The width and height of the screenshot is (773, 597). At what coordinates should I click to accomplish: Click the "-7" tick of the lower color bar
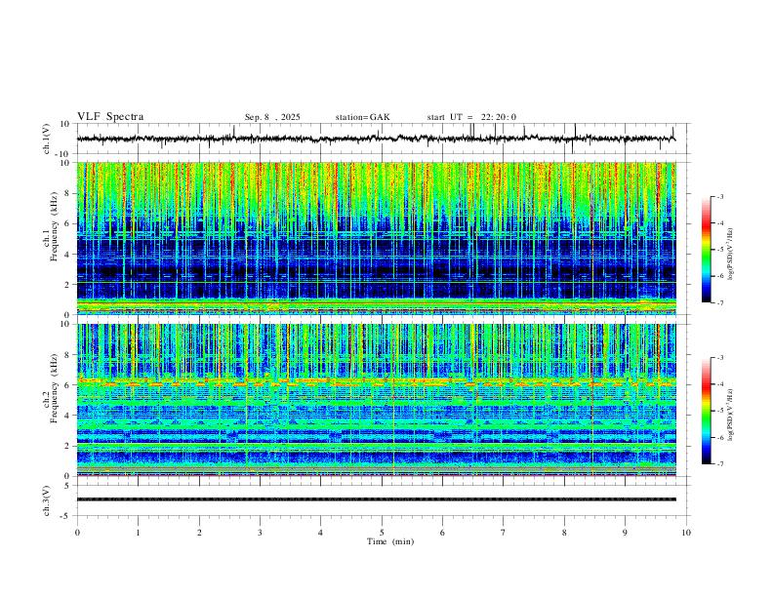tap(720, 464)
